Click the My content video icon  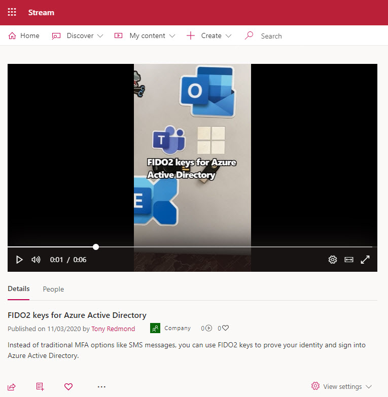click(x=118, y=35)
